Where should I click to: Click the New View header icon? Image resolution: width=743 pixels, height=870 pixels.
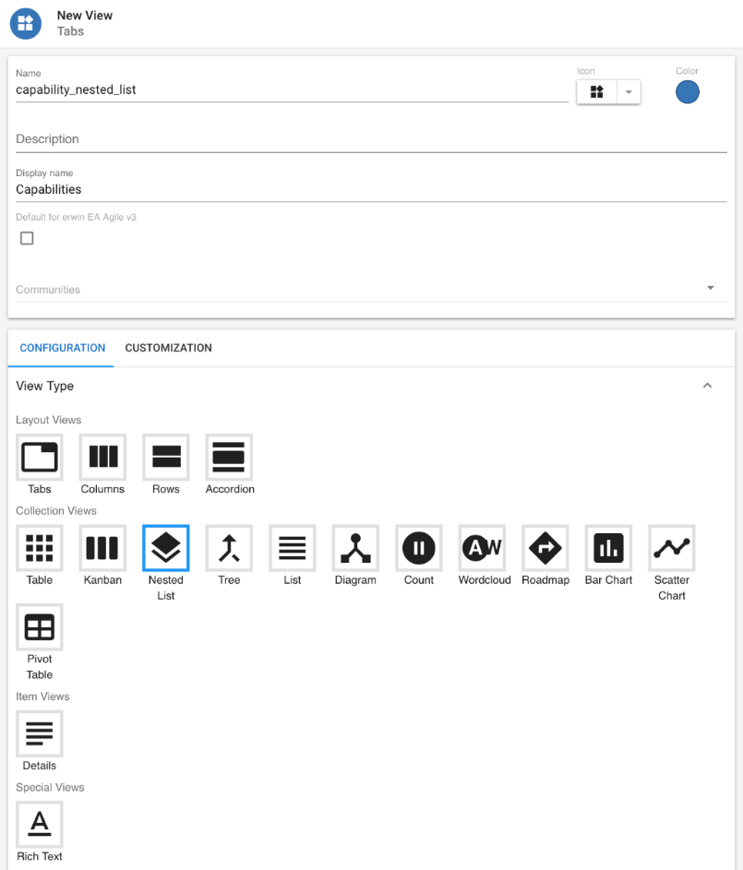[x=26, y=23]
